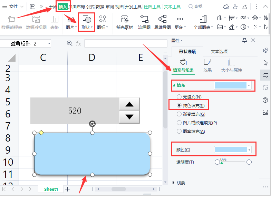271x197 pixels.
Task: Select 无填充 no fill option
Action: tap(179, 97)
